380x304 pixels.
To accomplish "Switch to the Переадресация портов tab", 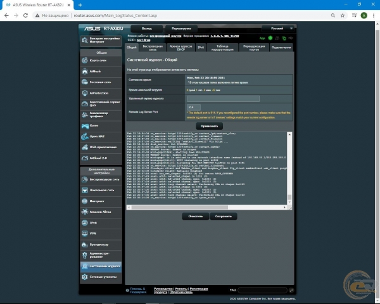I will coord(254,47).
